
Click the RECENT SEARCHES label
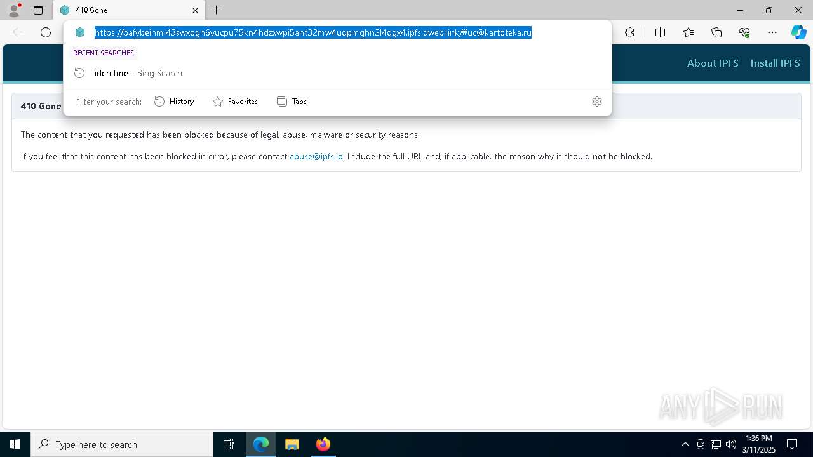coord(104,53)
